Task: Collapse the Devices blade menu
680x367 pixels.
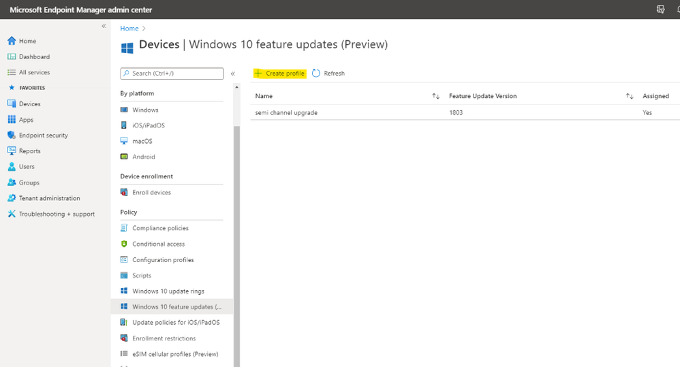Action: [x=232, y=74]
